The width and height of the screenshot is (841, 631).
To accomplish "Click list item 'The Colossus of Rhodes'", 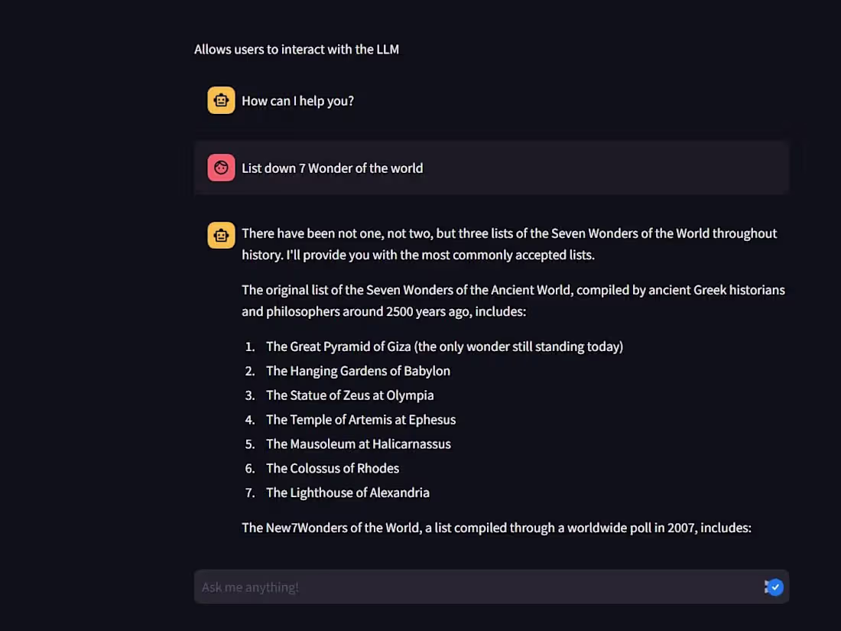I will 332,469.
